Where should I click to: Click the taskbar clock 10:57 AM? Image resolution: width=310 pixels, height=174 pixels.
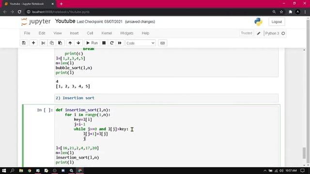click(x=291, y=171)
